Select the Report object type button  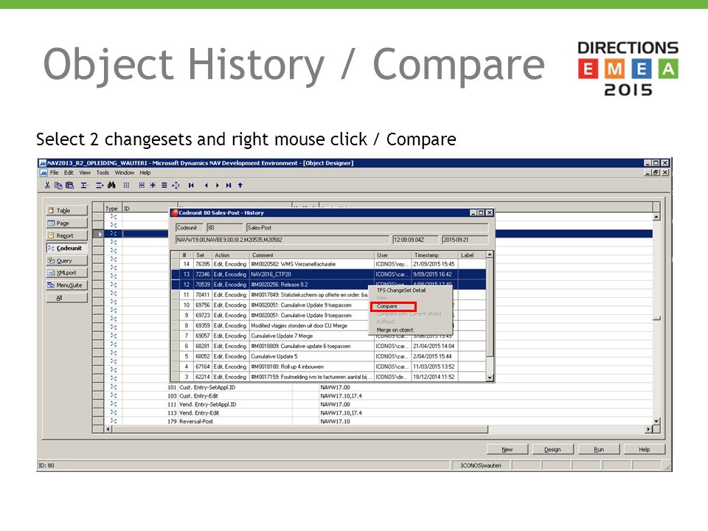pos(67,236)
